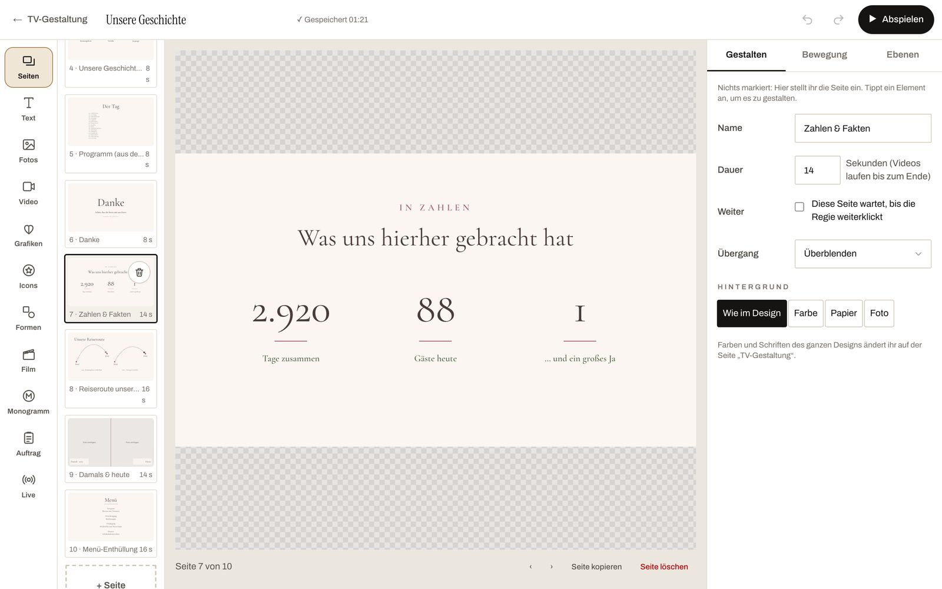This screenshot has height=589, width=942.
Task: Select 'Wie im Design' background option
Action: 752,313
